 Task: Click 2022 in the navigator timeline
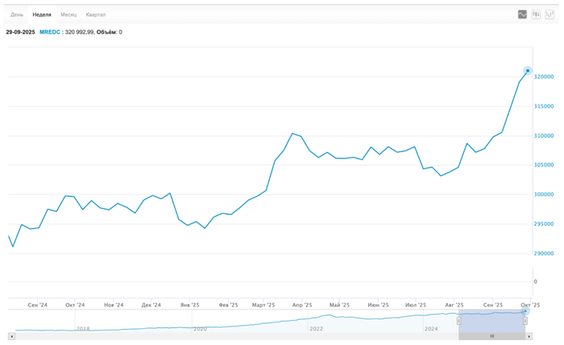click(316, 328)
